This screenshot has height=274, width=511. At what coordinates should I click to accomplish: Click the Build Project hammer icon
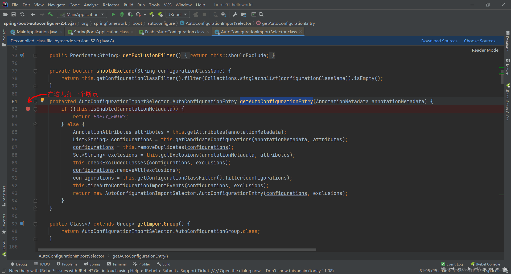click(x=50, y=14)
